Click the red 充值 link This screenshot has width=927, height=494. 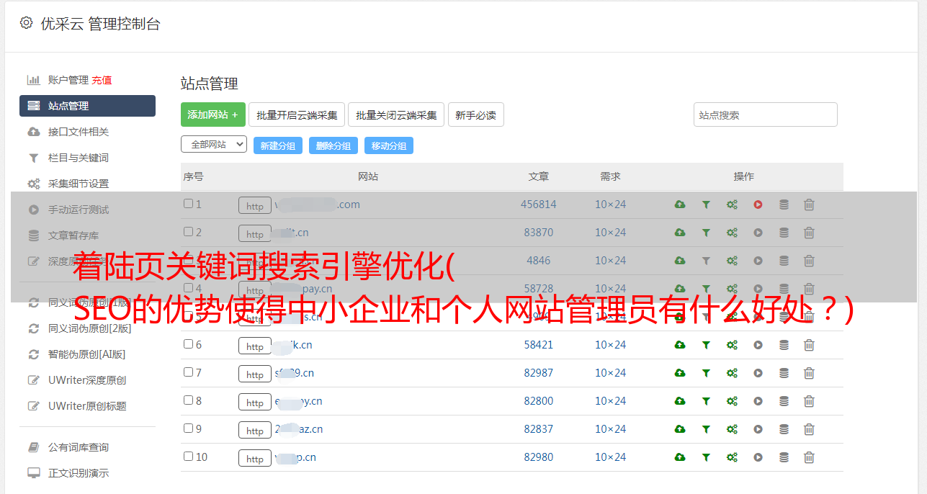(x=102, y=80)
